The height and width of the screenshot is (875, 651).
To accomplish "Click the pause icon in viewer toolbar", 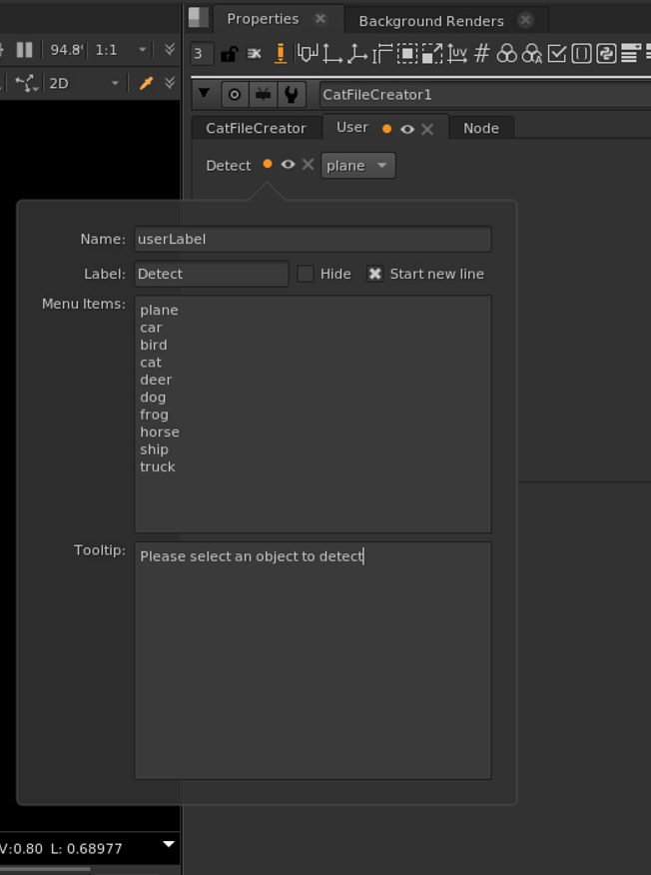I will coord(25,49).
